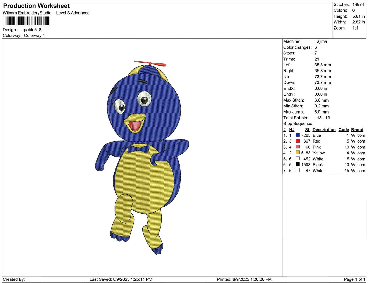Click the 'St.' column header
The height and width of the screenshot is (283, 368).
308,130
